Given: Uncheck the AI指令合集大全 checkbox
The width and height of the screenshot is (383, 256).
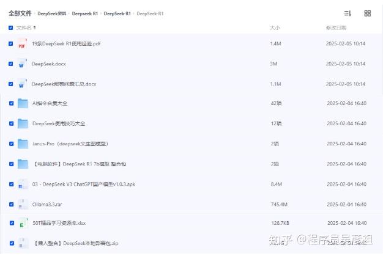Looking at the screenshot, I should tap(11, 103).
